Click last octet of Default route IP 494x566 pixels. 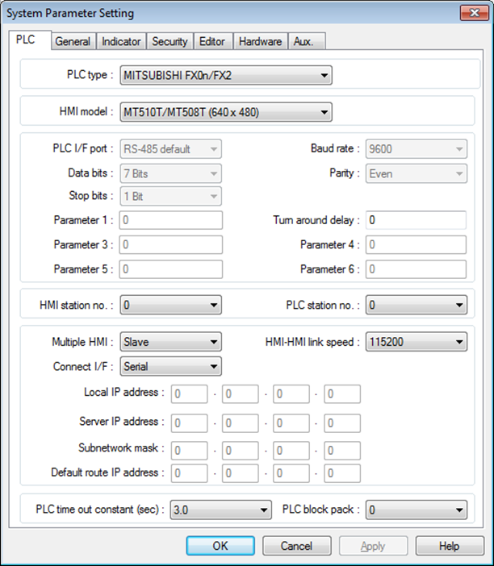coord(342,473)
